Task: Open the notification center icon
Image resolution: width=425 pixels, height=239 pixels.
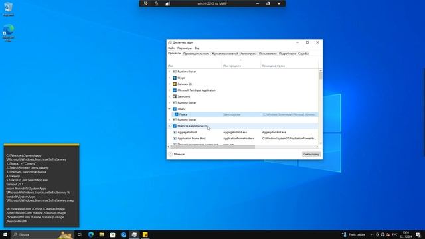Action: 418,234
